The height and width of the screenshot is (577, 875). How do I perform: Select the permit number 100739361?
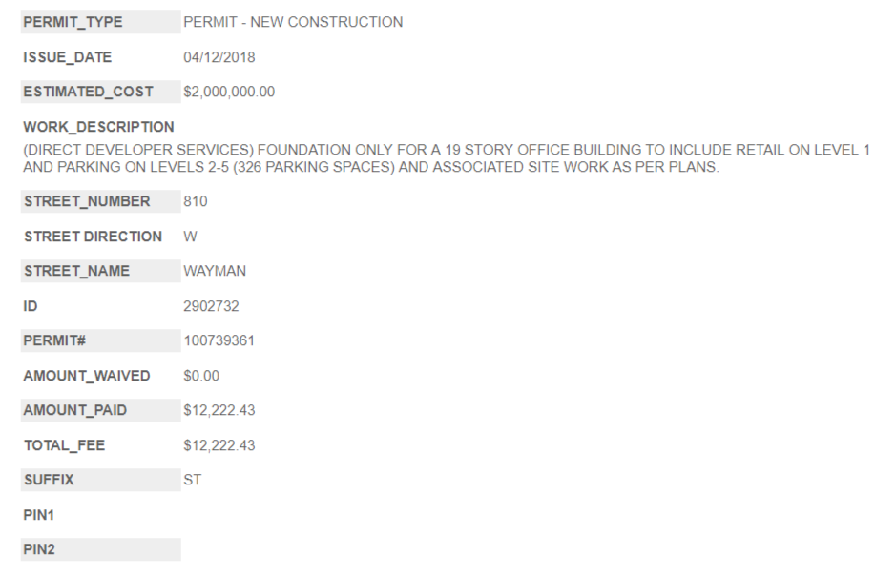point(217,340)
